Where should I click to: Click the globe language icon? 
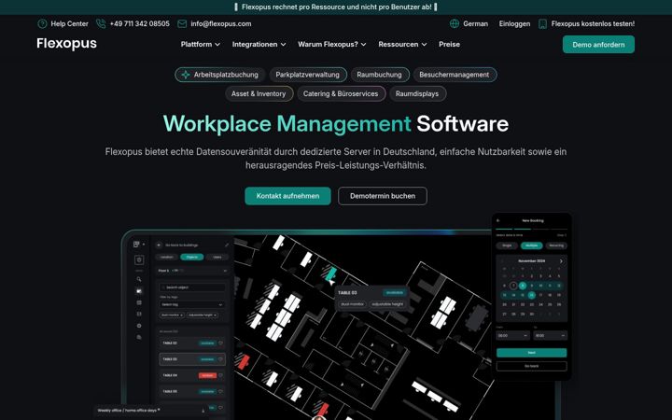pos(455,23)
